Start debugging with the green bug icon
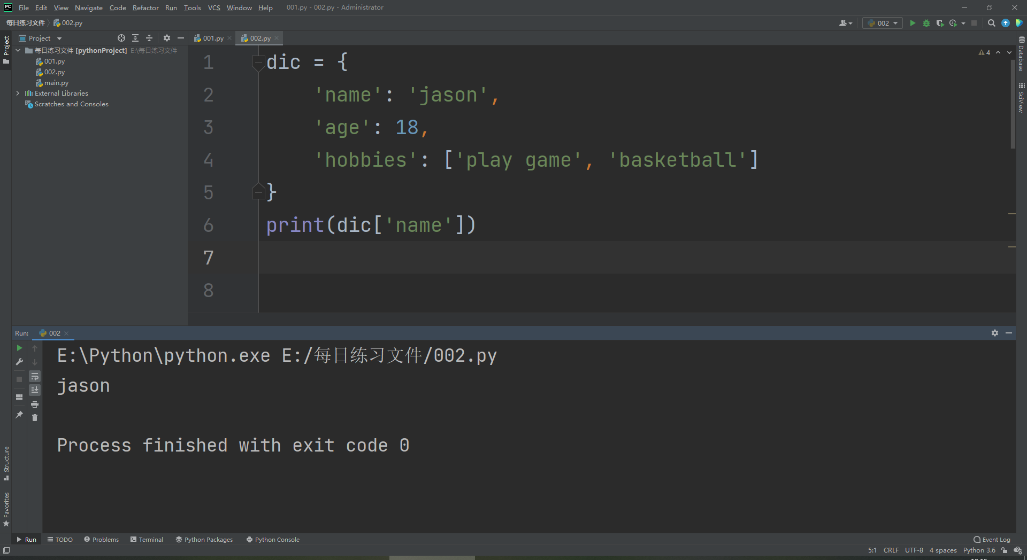The width and height of the screenshot is (1027, 560). pyautogui.click(x=926, y=23)
